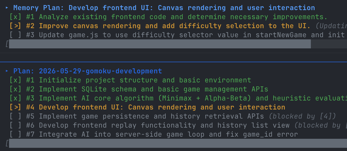
Task: Select task #4 Develop frontend UI line
Action: (156, 107)
